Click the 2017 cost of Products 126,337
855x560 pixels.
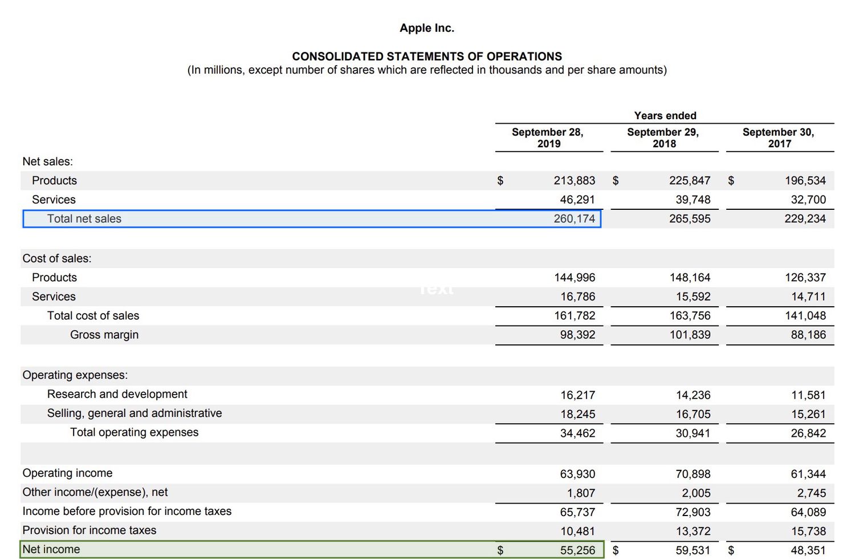tap(805, 278)
